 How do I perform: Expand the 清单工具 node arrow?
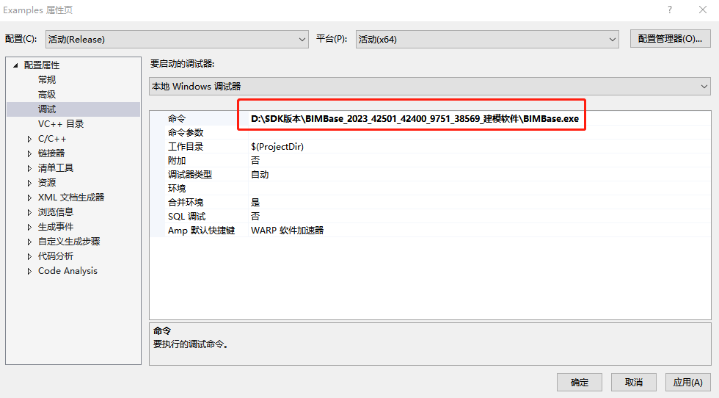tap(29, 168)
